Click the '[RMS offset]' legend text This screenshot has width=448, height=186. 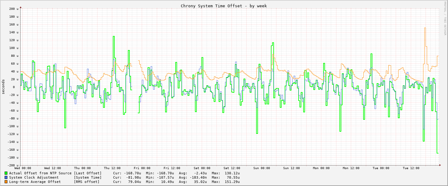[87, 182]
